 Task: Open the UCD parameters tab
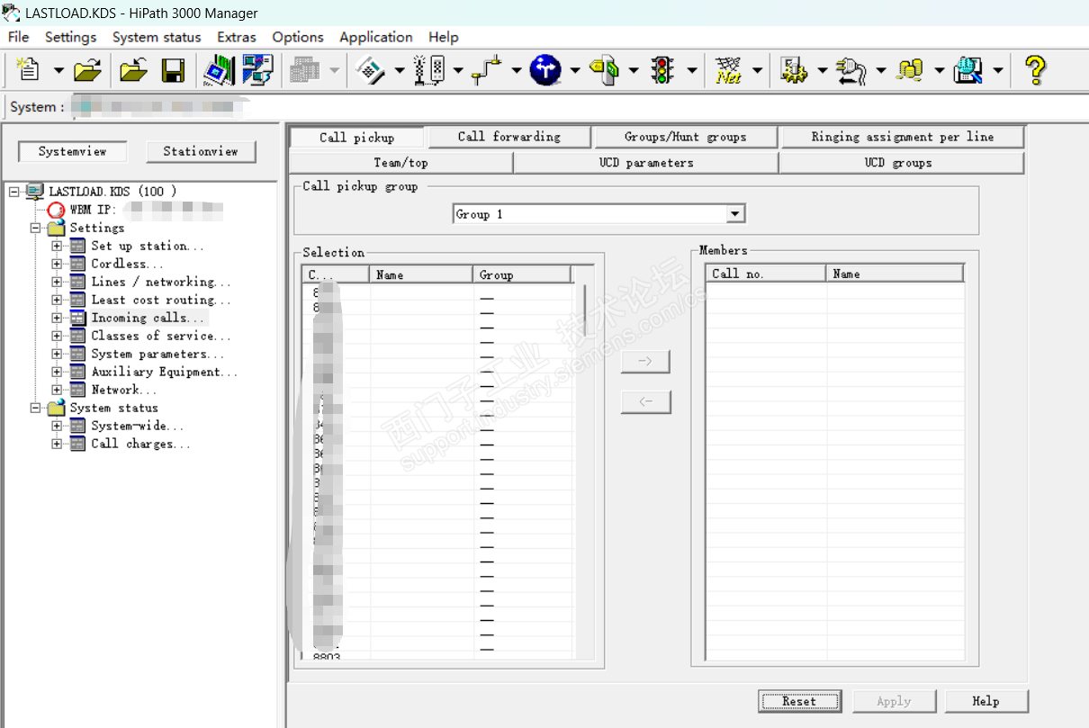point(646,163)
